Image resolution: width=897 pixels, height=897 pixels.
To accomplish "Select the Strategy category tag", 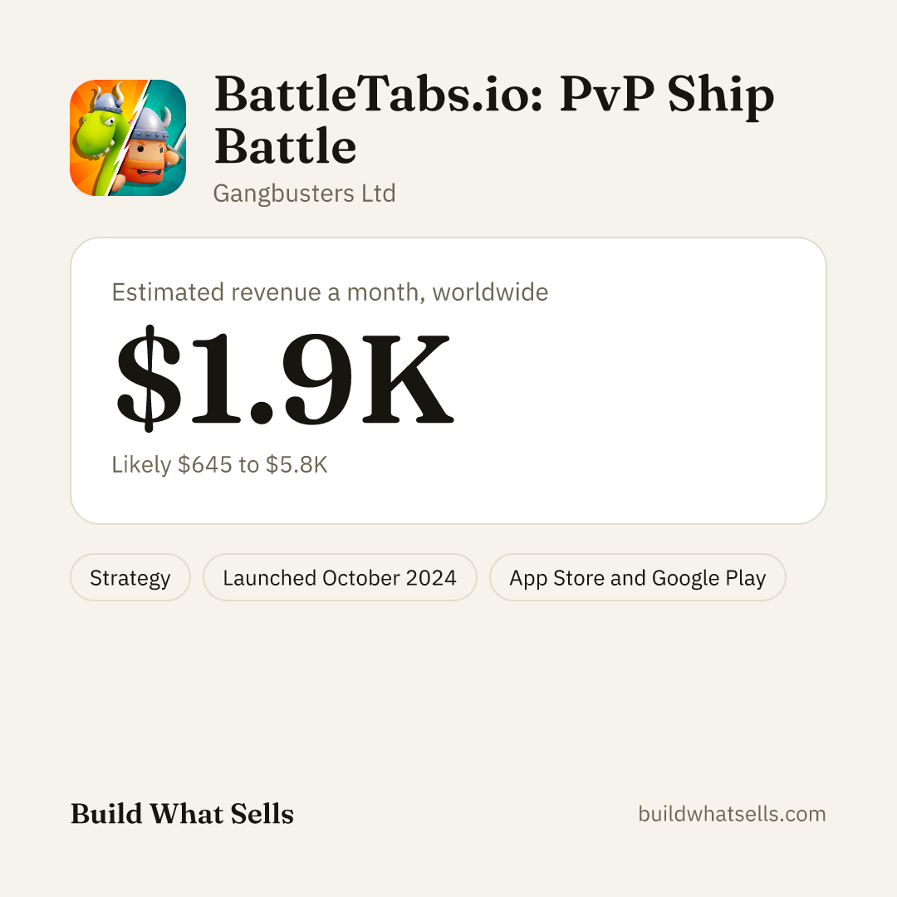I will [x=130, y=577].
